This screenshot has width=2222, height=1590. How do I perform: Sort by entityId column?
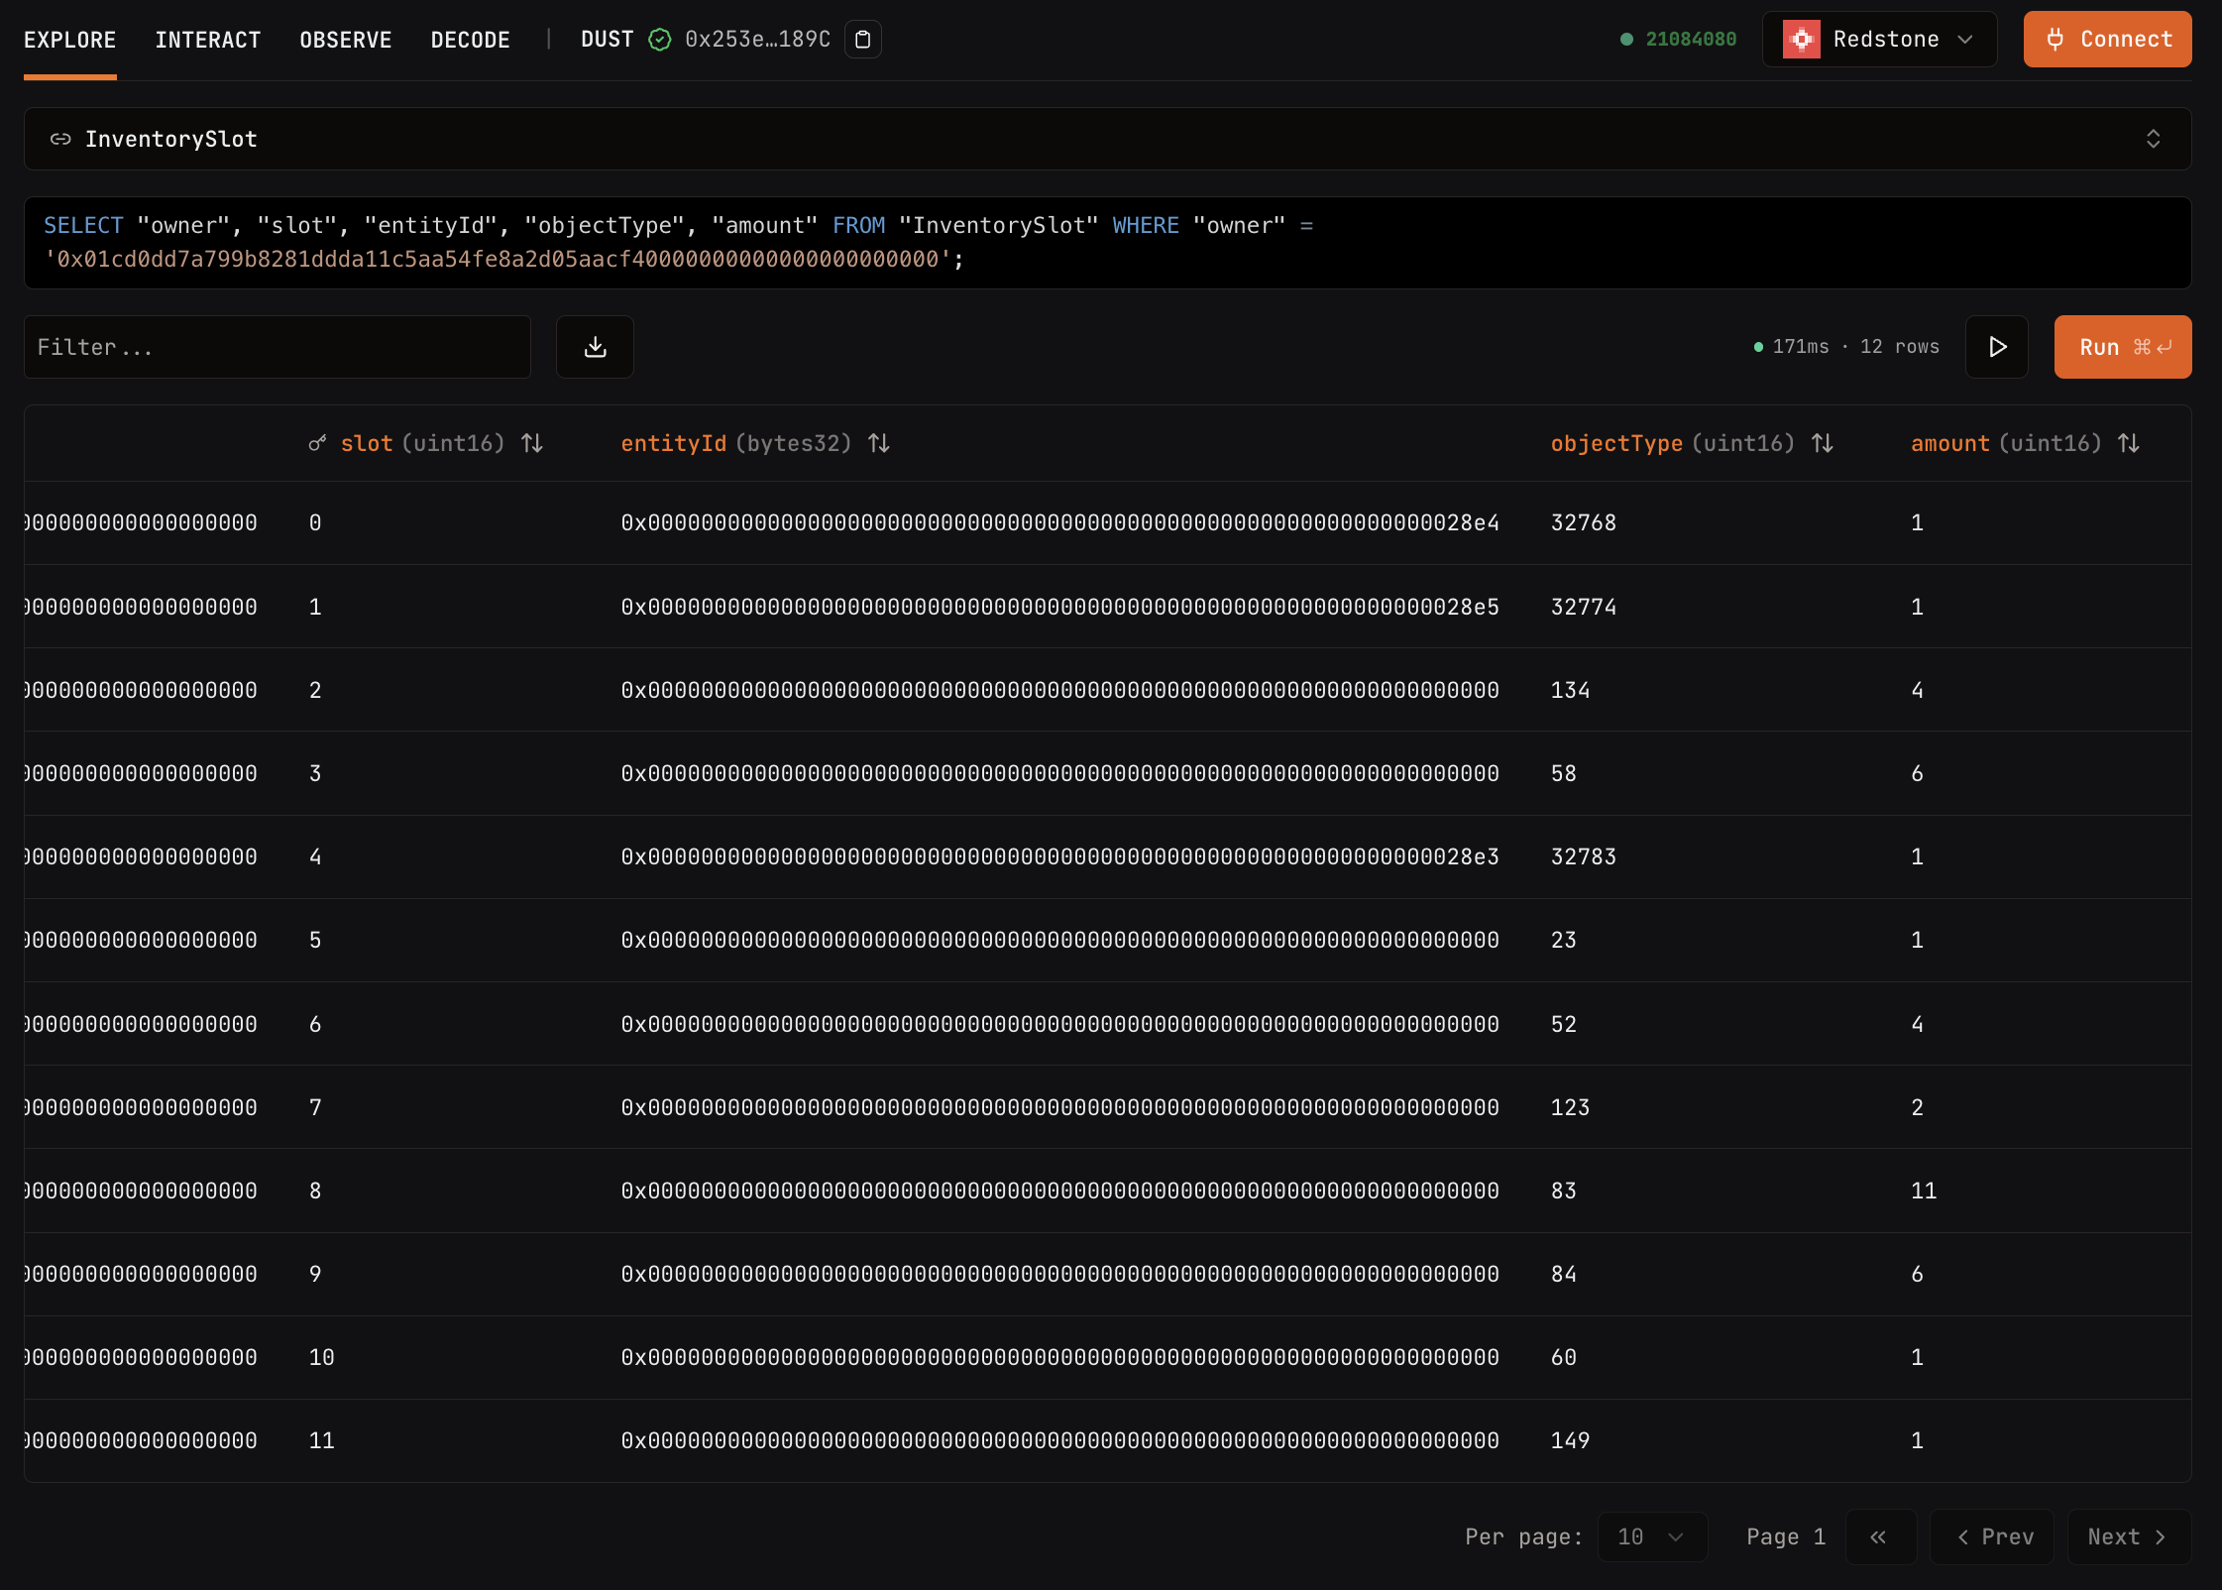point(879,443)
